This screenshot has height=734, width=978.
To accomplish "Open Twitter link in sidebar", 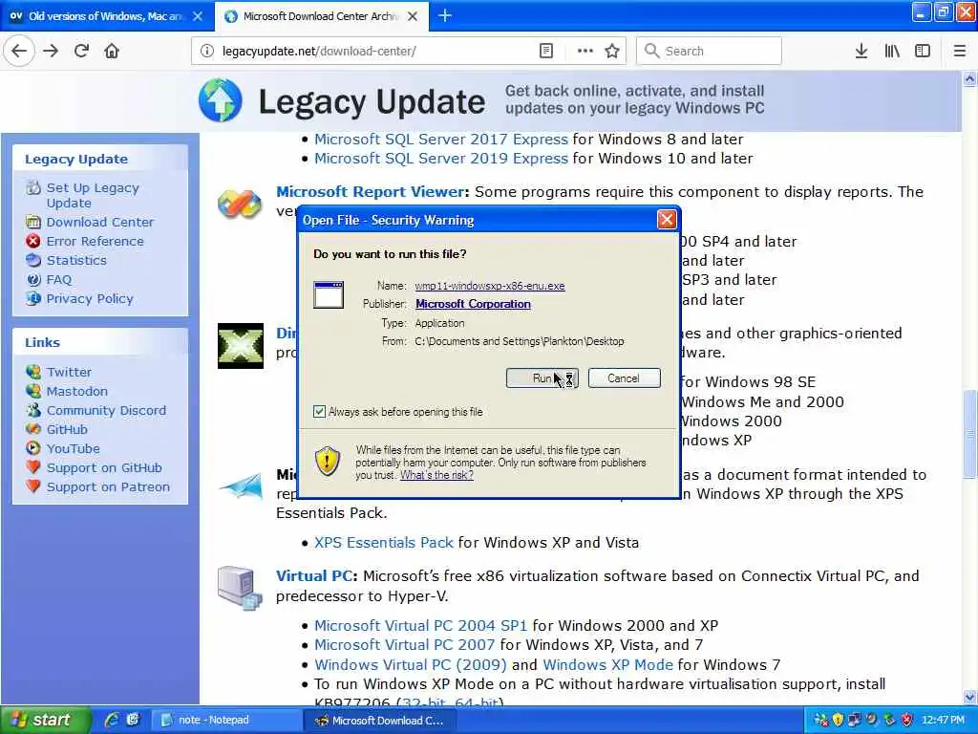I will 69,372.
